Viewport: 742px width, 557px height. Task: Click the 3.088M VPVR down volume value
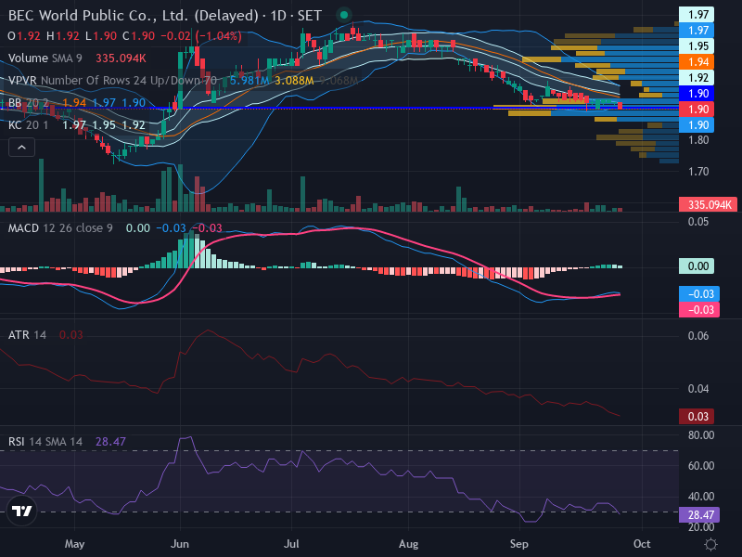(x=294, y=81)
